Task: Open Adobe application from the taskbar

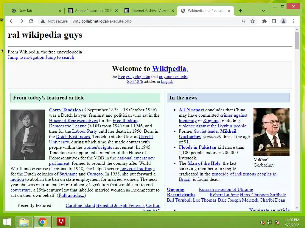Action: [x=61, y=222]
